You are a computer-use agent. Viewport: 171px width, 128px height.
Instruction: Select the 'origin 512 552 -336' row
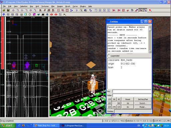point(129,64)
